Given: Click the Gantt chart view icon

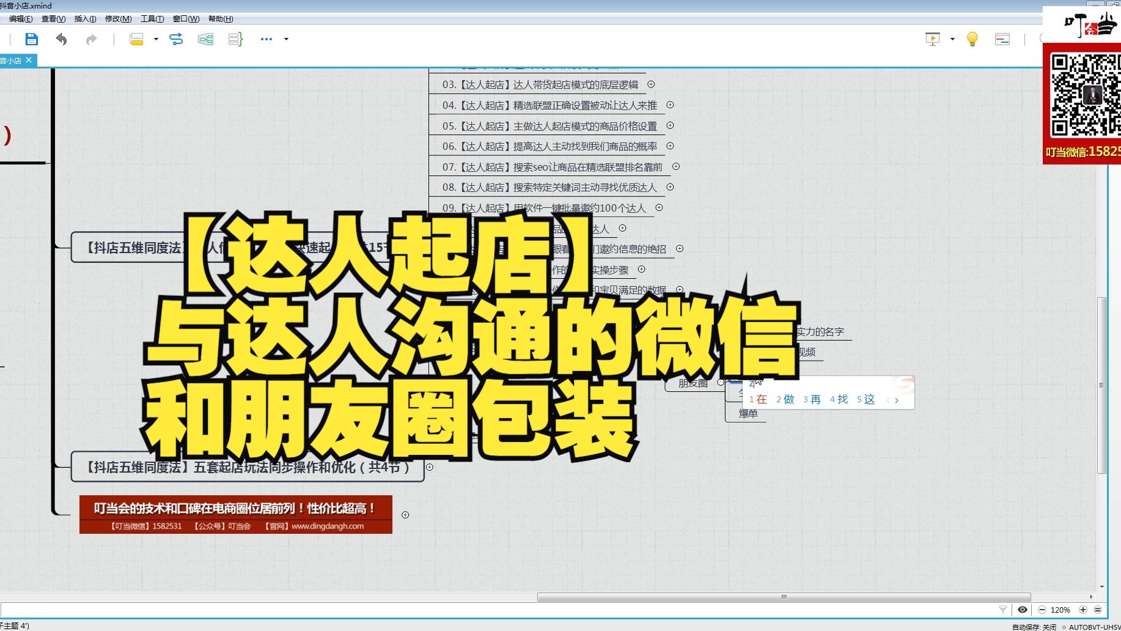Looking at the screenshot, I should click(1002, 39).
